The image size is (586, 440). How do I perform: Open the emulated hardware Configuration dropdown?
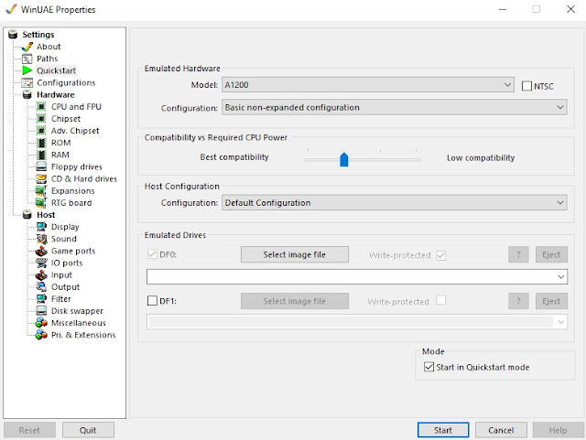click(395, 107)
